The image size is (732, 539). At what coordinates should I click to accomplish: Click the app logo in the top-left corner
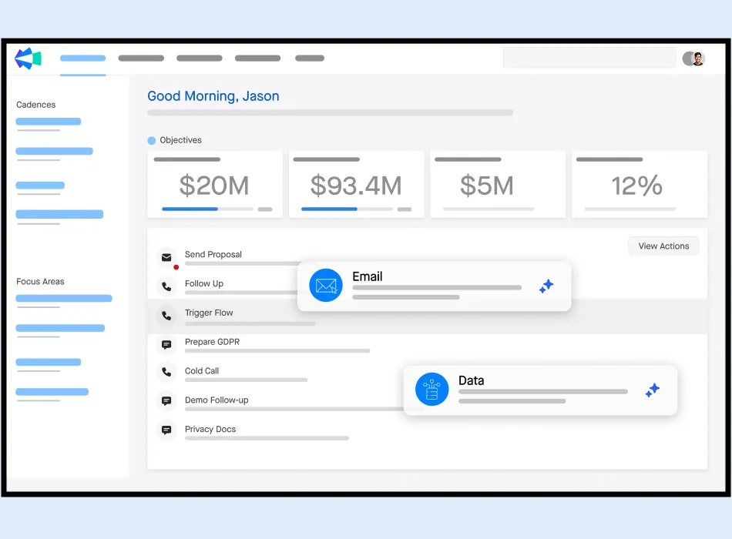coord(27,58)
